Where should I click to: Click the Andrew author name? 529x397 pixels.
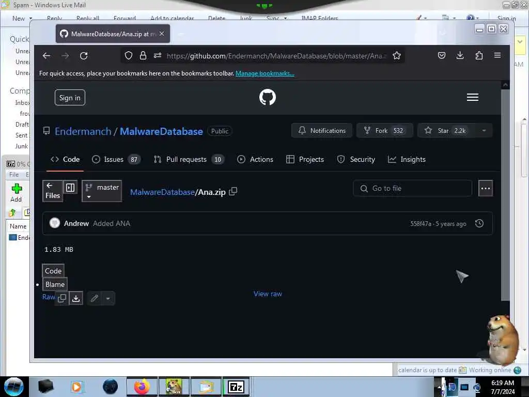point(76,223)
